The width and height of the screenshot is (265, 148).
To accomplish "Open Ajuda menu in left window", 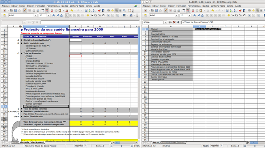I will 97,6.
